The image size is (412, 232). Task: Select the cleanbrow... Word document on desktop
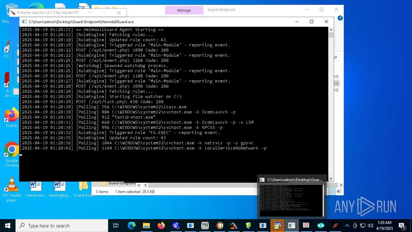tap(35, 189)
